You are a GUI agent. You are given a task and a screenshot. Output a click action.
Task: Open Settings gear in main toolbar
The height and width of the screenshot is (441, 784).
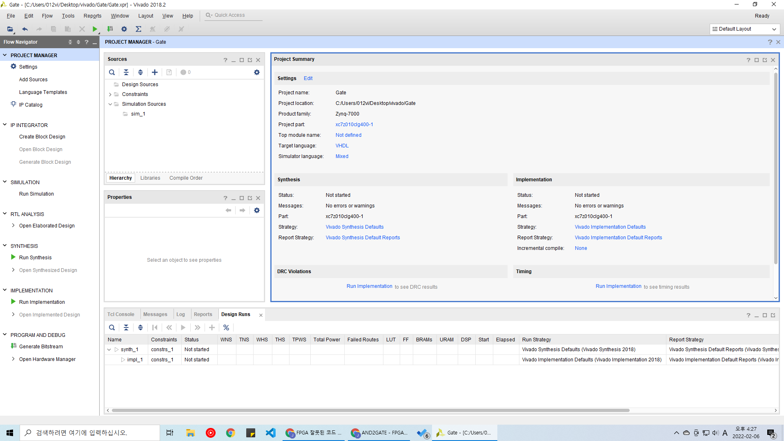click(x=124, y=29)
